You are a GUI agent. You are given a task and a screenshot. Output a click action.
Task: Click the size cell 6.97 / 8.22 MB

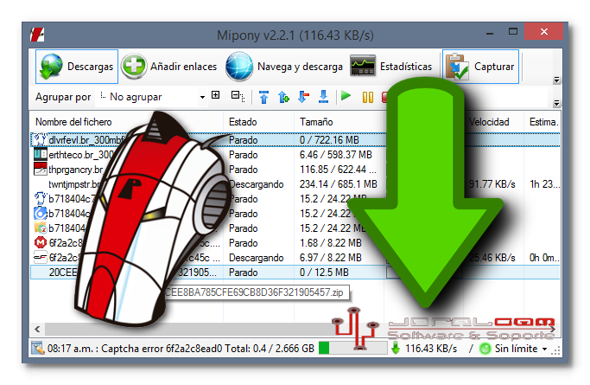(x=330, y=258)
